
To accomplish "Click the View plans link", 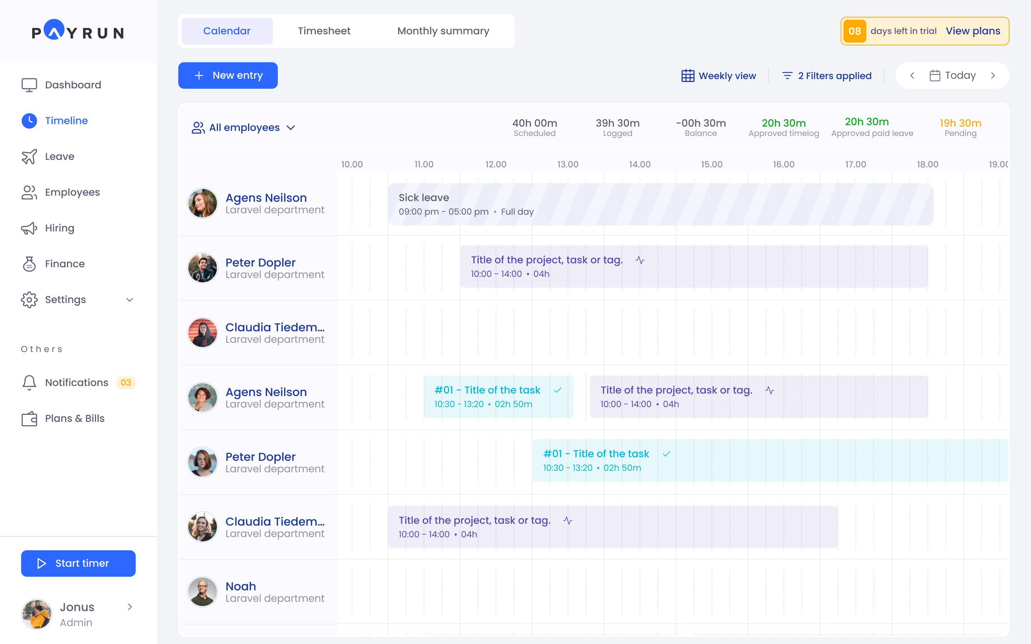I will (973, 31).
